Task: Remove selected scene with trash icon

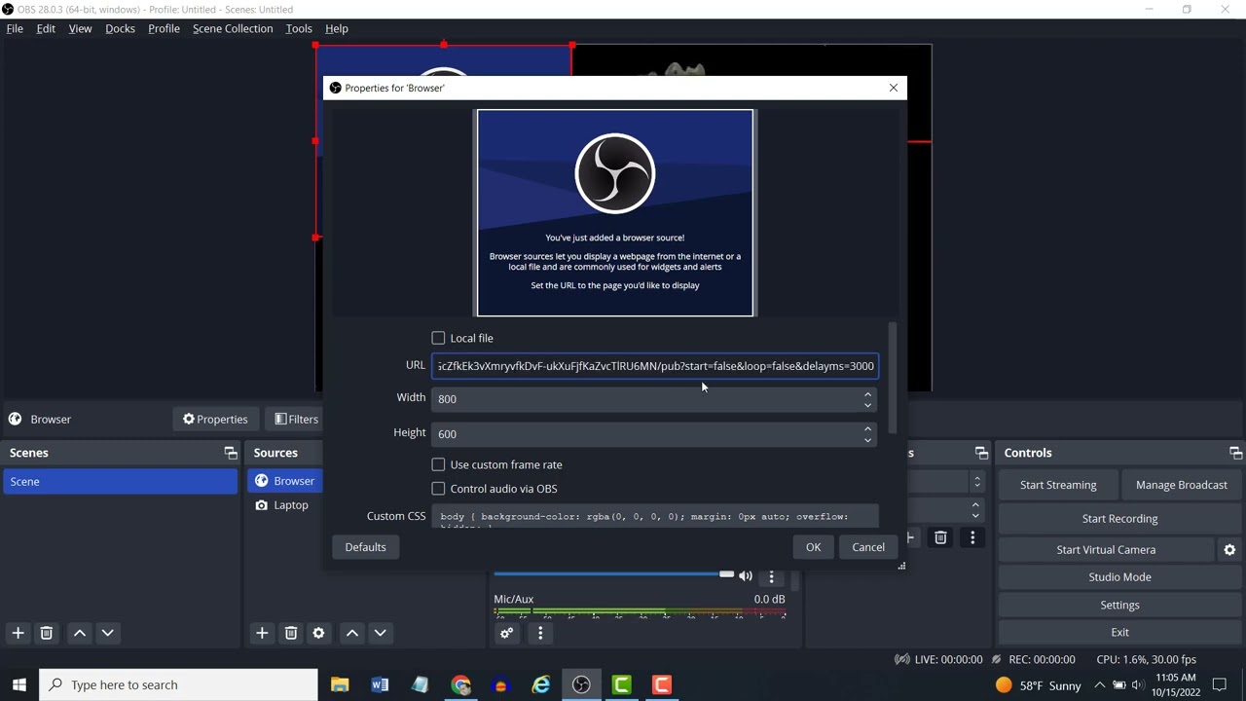Action: coord(46,633)
